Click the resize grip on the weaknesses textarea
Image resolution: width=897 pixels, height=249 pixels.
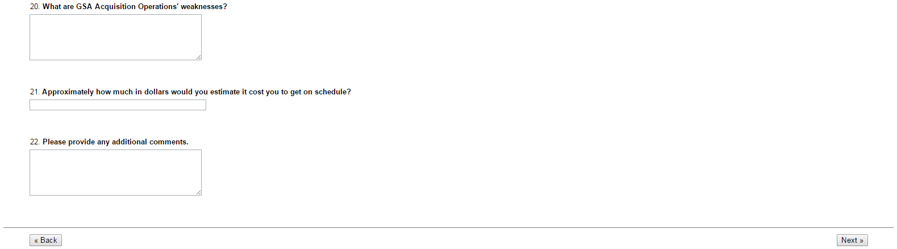198,57
